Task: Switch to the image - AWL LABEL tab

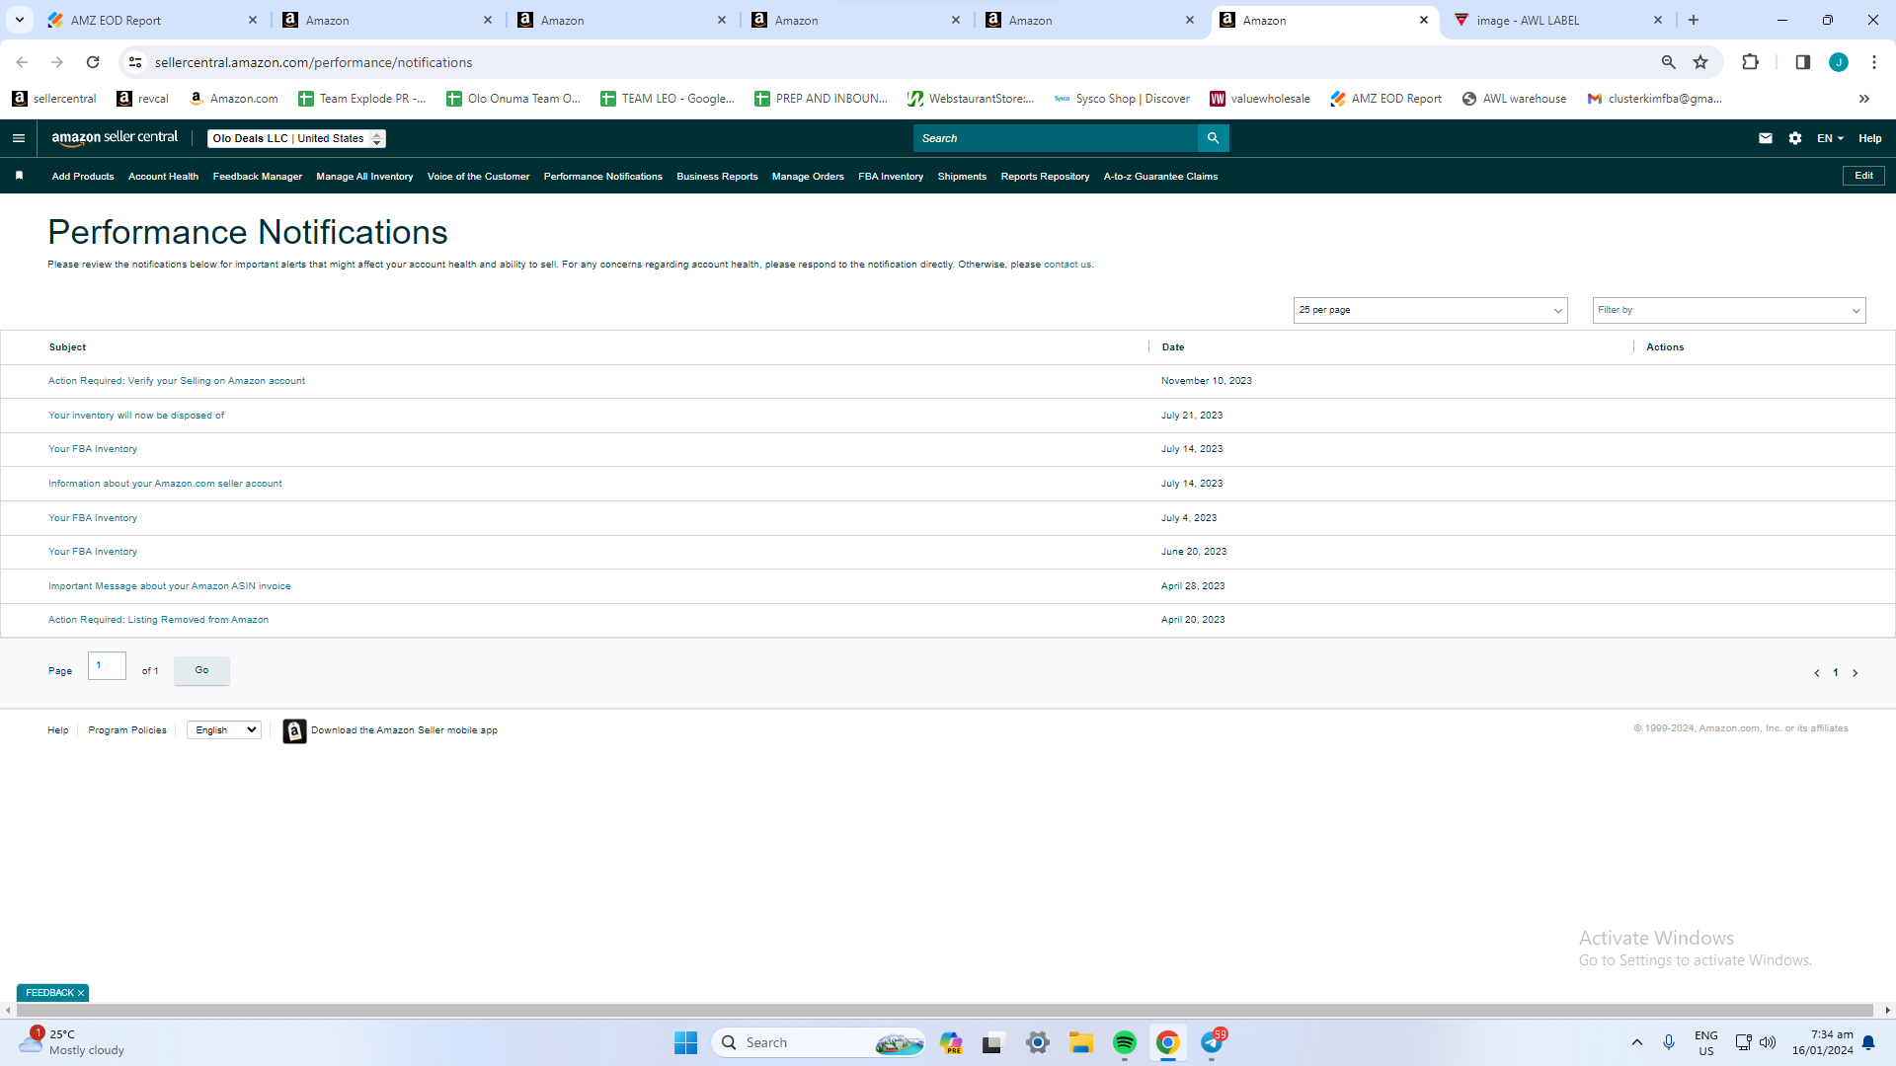Action: 1557,20
